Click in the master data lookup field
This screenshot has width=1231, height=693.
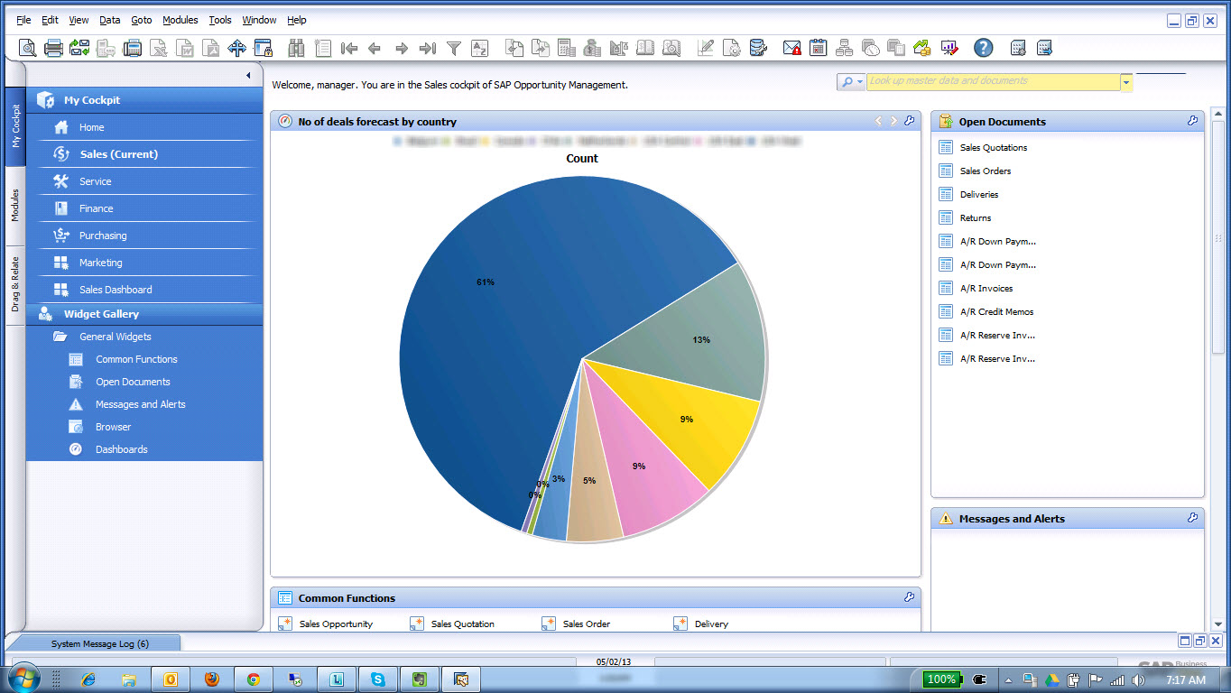point(993,82)
